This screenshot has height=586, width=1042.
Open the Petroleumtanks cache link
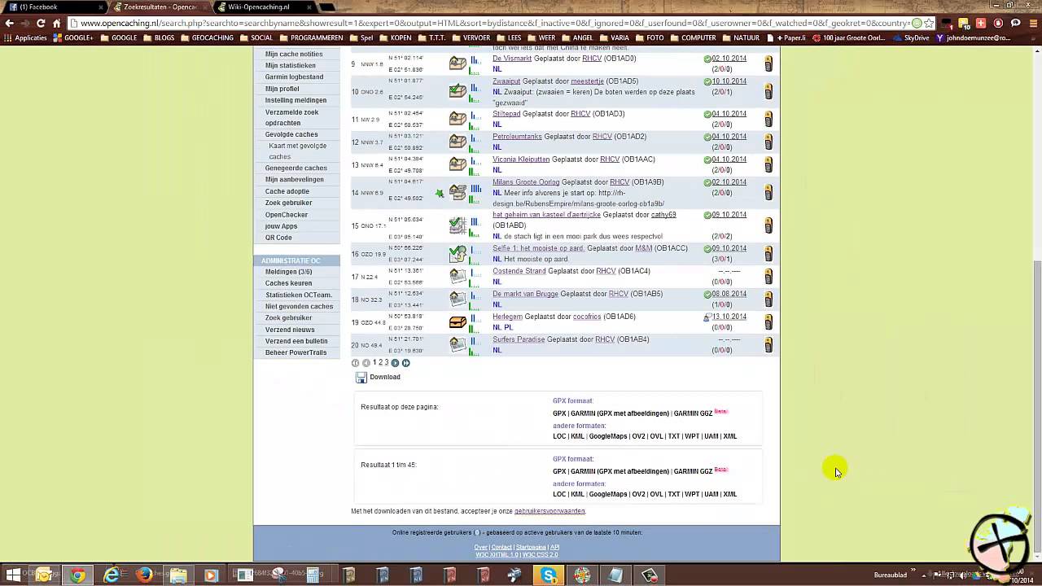point(517,137)
